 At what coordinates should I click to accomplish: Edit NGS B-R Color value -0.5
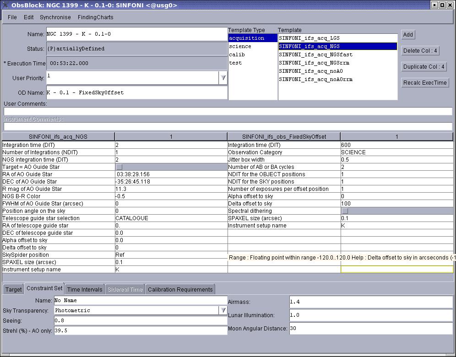pos(171,196)
